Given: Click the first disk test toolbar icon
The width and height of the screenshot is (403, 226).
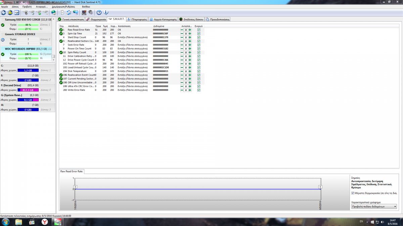Looking at the screenshot, I should [25, 13].
